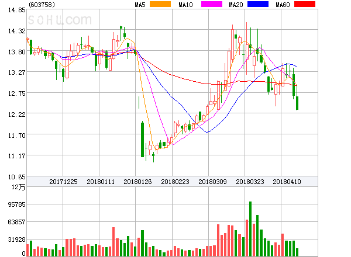Click the 10.65 price axis label
Viewport: 351px width, 257px height.
[x=17, y=177]
